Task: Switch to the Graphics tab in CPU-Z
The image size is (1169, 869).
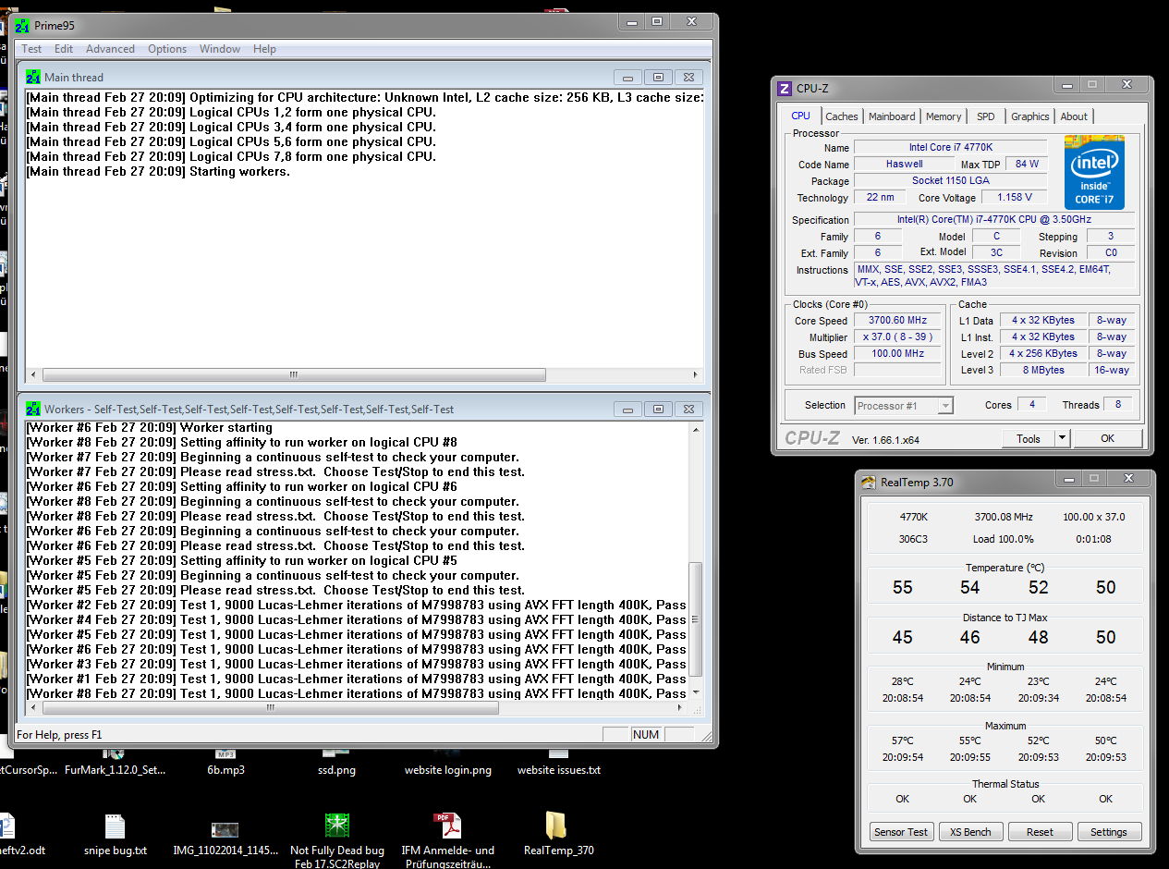Action: tap(1029, 116)
